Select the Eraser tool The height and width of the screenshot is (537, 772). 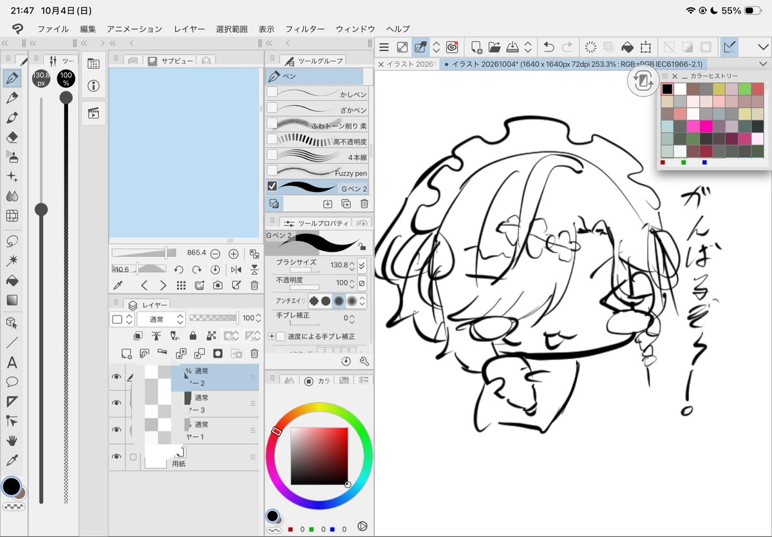pos(12,137)
